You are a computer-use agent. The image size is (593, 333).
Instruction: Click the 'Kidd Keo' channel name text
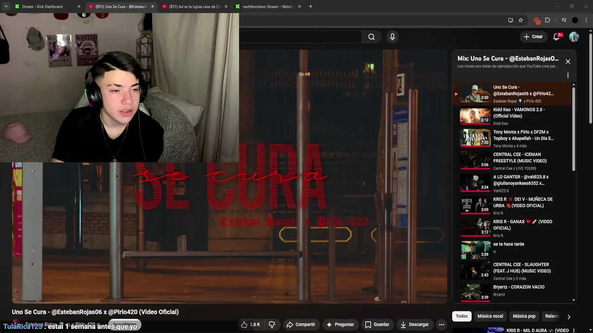pyautogui.click(x=500, y=123)
